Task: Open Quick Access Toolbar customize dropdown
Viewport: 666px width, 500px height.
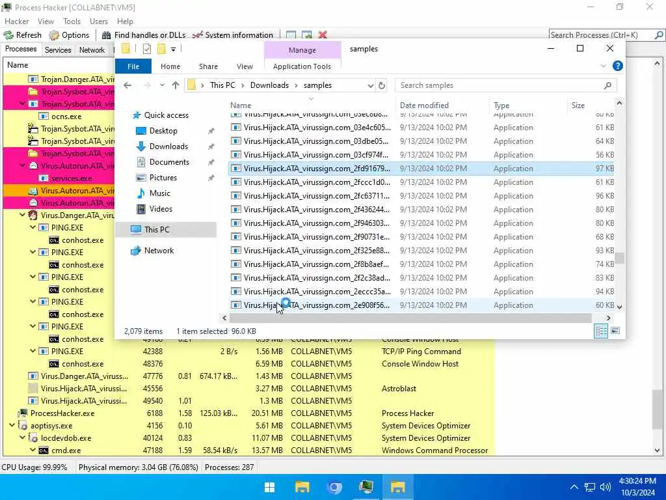Action: pyautogui.click(x=173, y=49)
